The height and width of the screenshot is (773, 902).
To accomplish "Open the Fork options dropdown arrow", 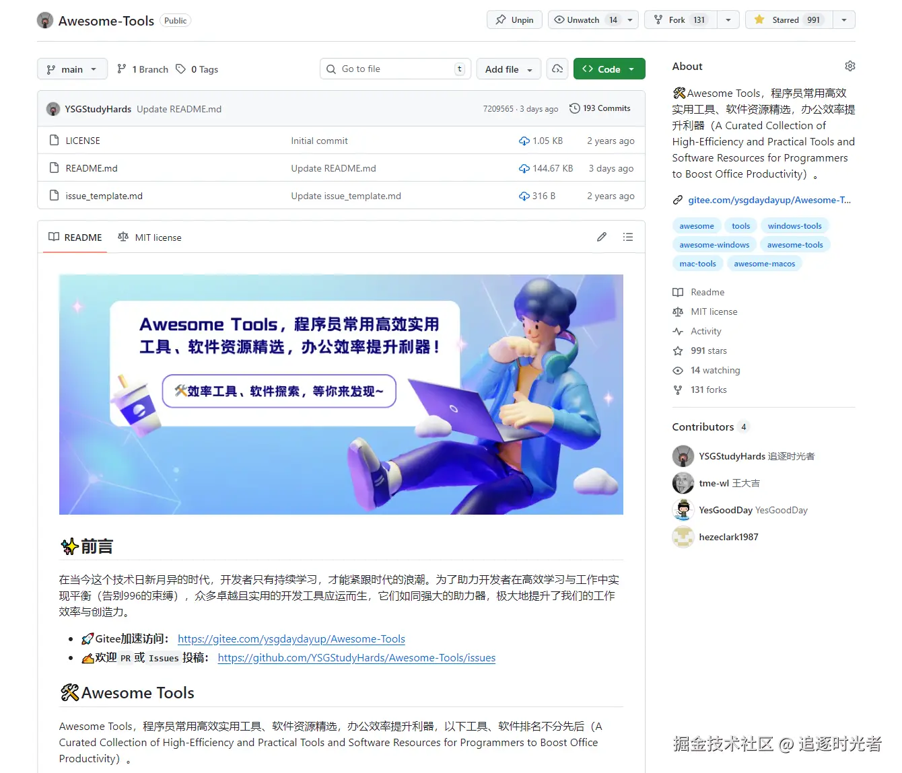I will [x=728, y=20].
